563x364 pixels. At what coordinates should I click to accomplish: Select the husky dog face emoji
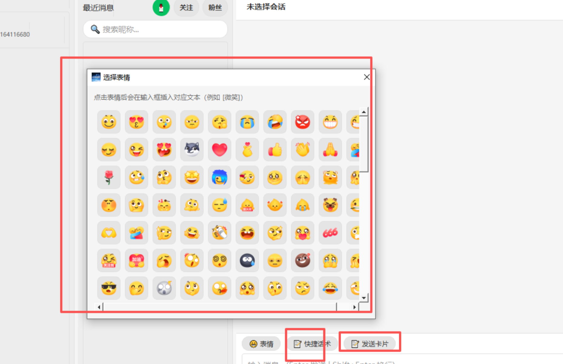(x=192, y=150)
